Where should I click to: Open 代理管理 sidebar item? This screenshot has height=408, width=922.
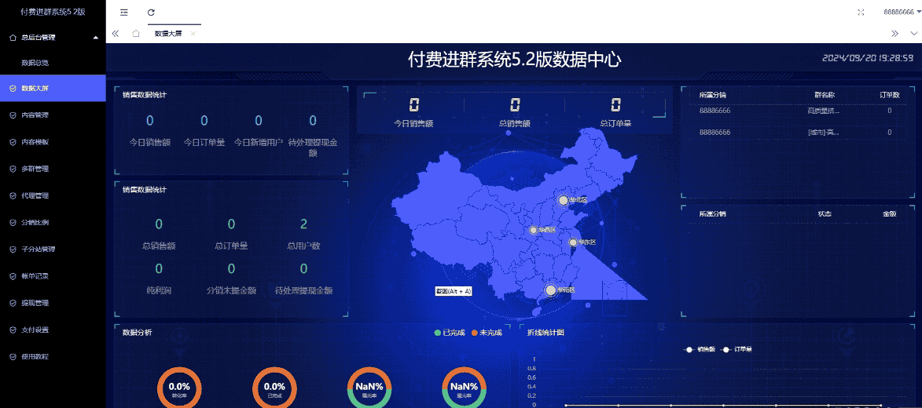[53, 195]
